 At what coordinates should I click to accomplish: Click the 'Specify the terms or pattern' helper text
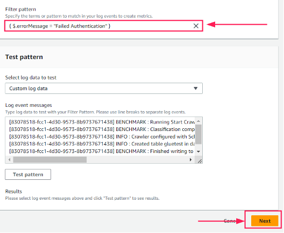point(79,16)
